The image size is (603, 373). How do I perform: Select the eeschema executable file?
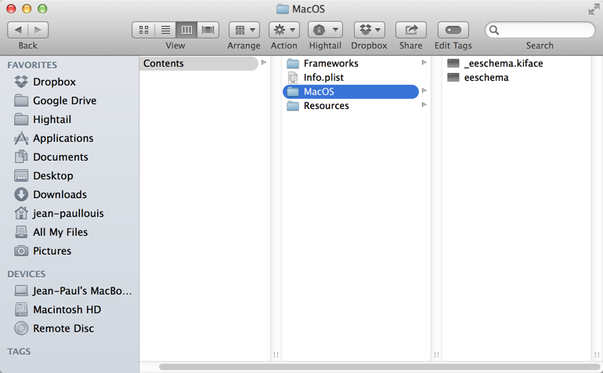(x=478, y=78)
